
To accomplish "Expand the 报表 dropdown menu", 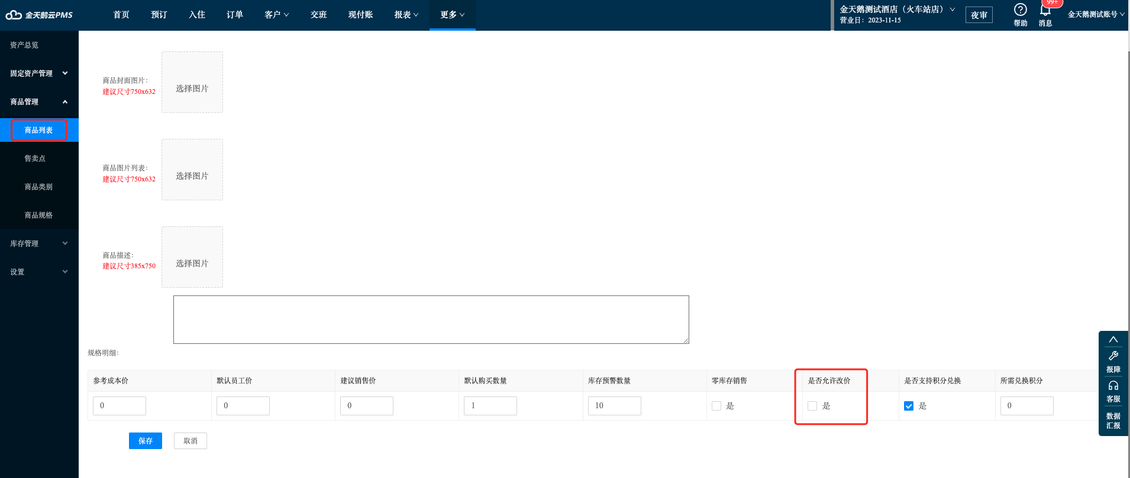I will [406, 15].
